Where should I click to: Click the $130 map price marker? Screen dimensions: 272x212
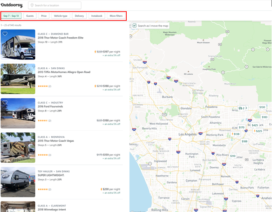[x=262, y=107]
